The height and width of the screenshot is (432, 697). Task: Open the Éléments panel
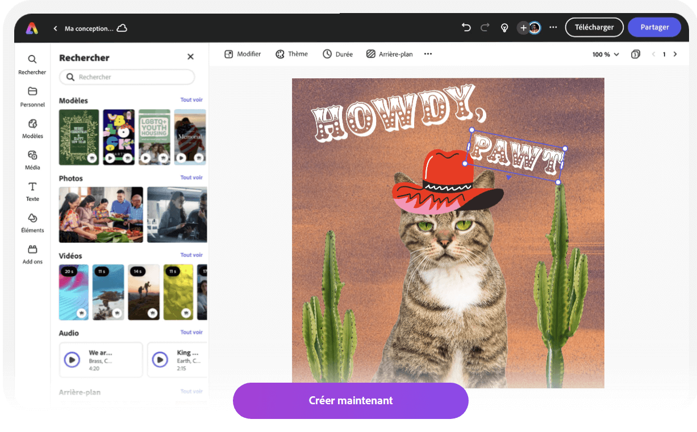pyautogui.click(x=32, y=222)
